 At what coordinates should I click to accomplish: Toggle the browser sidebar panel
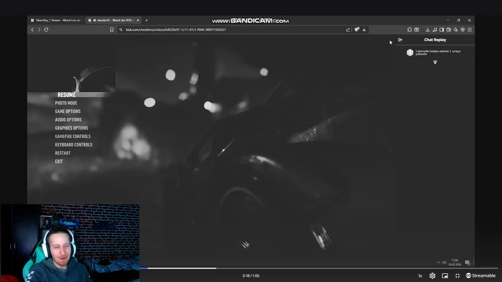[x=442, y=30]
